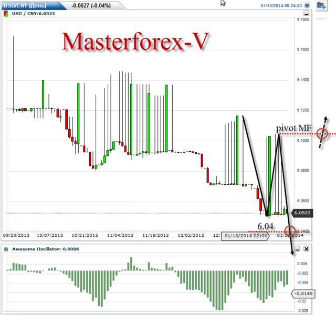336x315 pixels.
Task: Click the 6.1800 price axis label
Action: (303, 19)
